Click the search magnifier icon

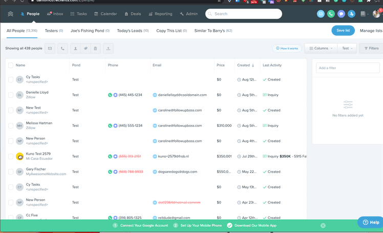click(x=210, y=14)
